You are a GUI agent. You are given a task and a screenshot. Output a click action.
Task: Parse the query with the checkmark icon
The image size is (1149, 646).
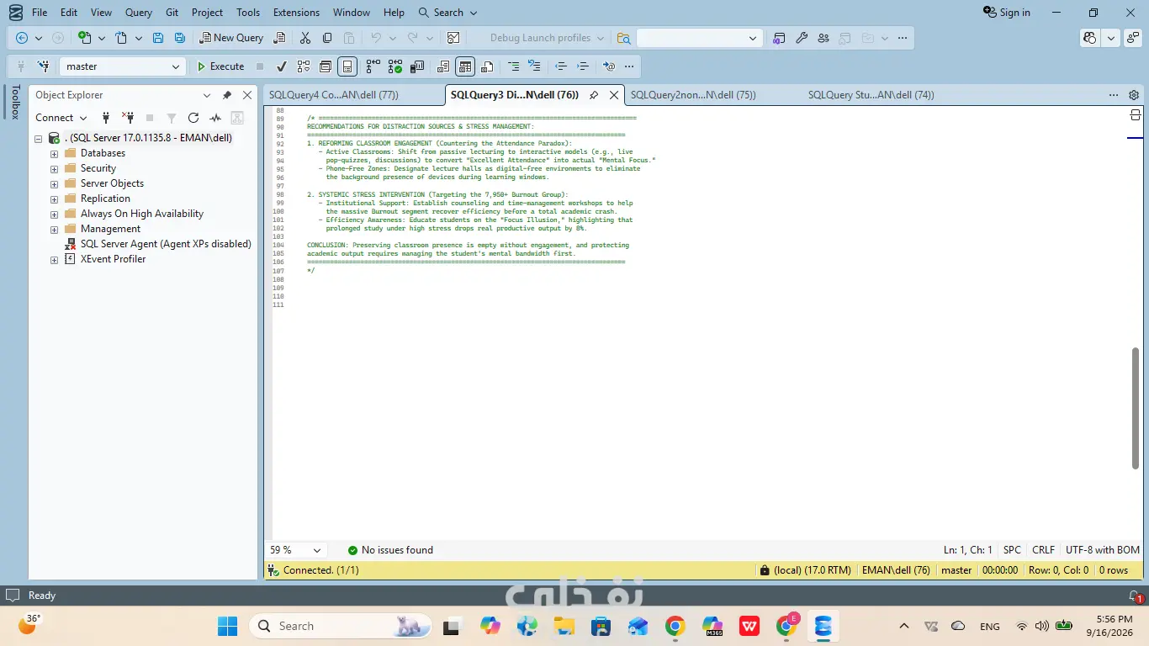tap(282, 66)
